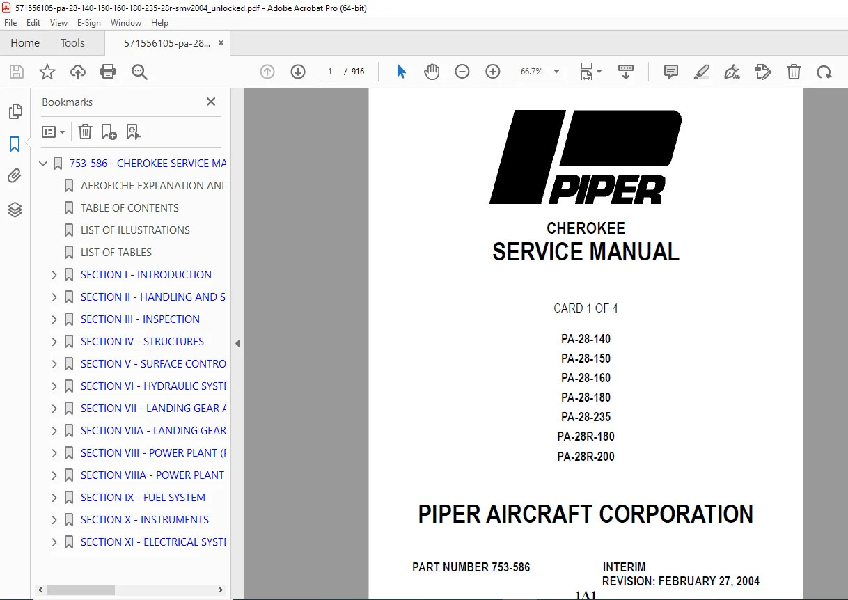Expand SECTION IV - STRUCTURES
This screenshot has height=600, width=848.
[54, 342]
